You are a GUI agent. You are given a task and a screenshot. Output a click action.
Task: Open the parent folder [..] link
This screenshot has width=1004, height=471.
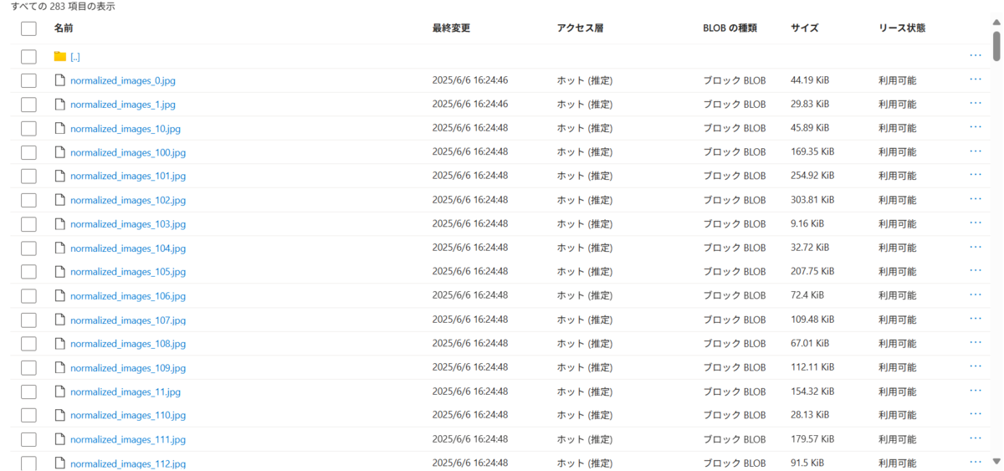75,57
